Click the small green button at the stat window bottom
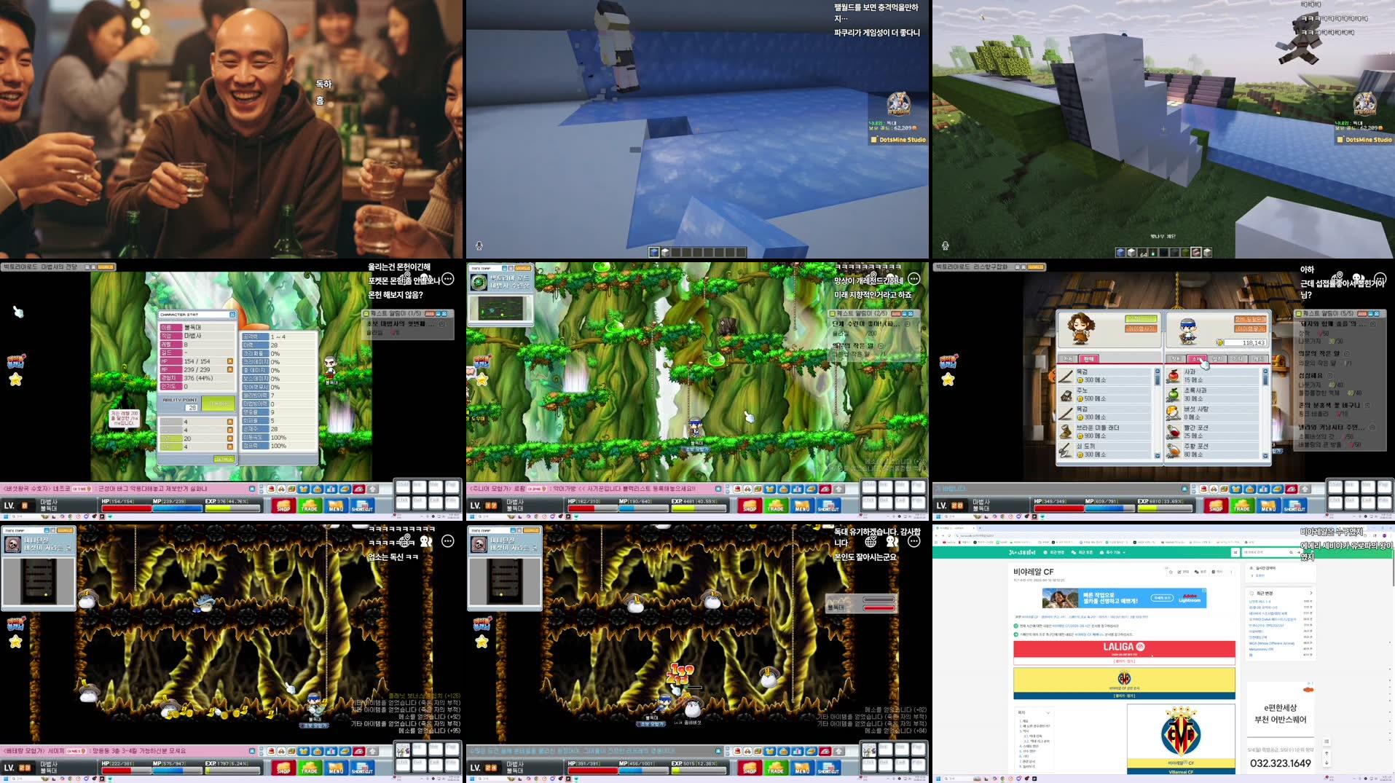This screenshot has height=783, width=1395. (x=224, y=459)
